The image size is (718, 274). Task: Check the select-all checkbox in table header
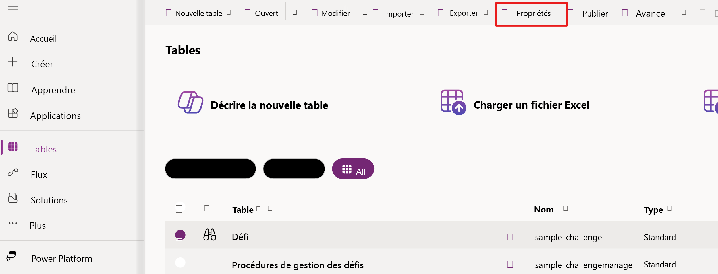click(x=179, y=209)
